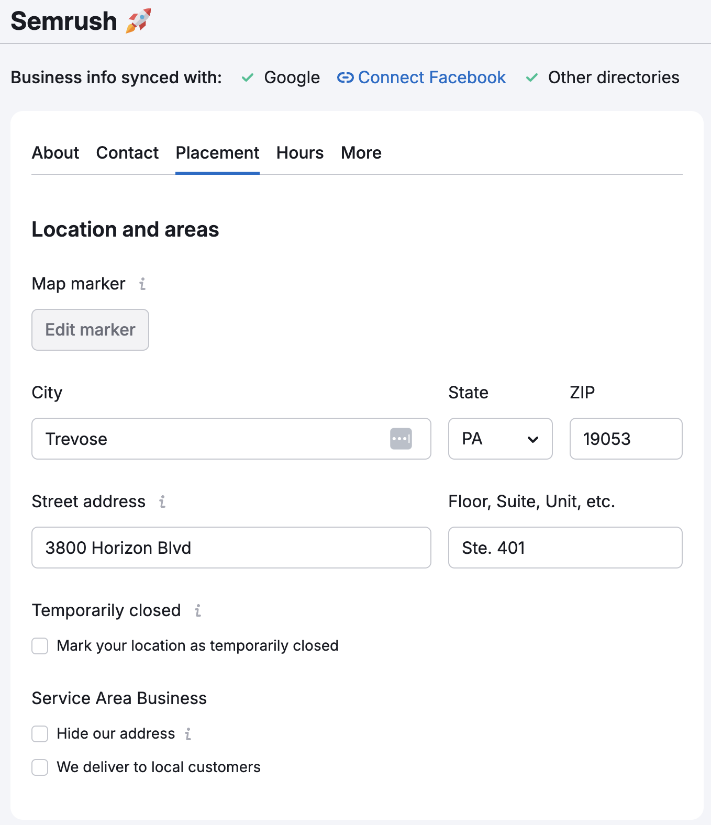Click the ellipsis icon in City field
The width and height of the screenshot is (711, 825).
(401, 439)
